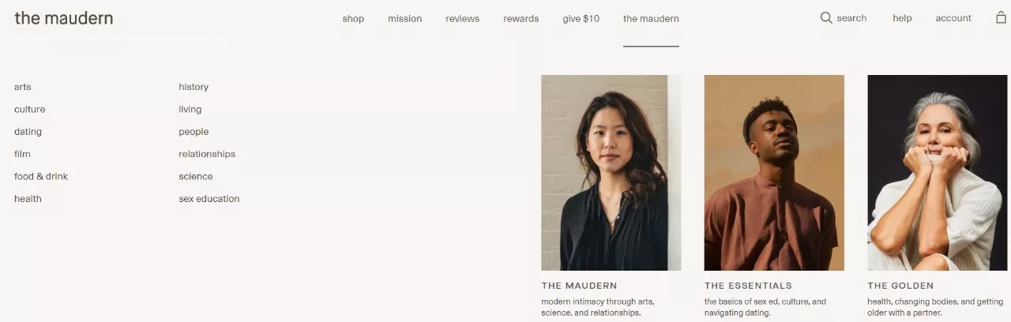Image resolution: width=1011 pixels, height=322 pixels.
Task: Go to account
Action: click(953, 18)
